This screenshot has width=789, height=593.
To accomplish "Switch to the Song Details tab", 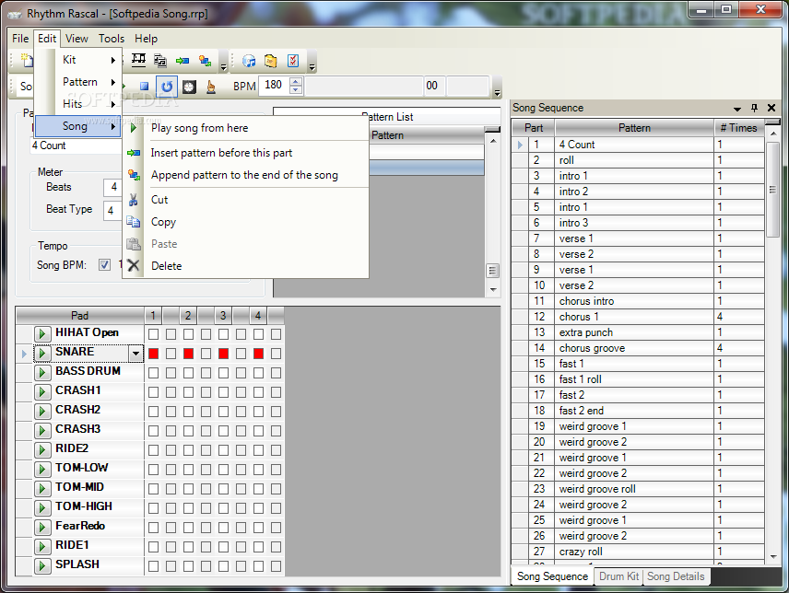I will 676,576.
